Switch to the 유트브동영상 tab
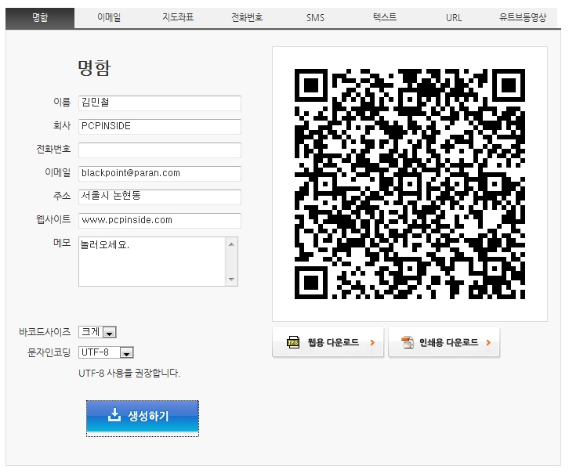Screen dimensions: 569x473 click(x=523, y=18)
